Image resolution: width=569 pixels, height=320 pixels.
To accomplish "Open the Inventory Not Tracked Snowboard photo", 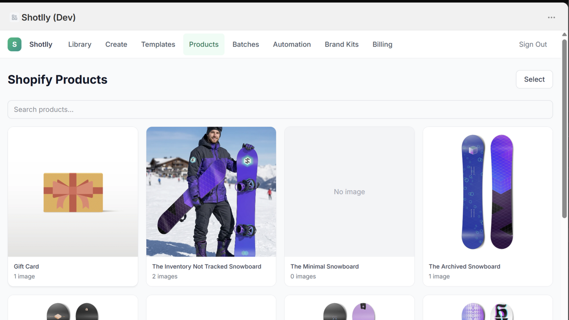I will tap(211, 192).
